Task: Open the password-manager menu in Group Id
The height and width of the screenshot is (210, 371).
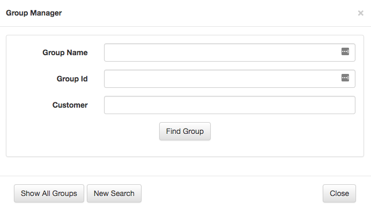Action: point(345,78)
